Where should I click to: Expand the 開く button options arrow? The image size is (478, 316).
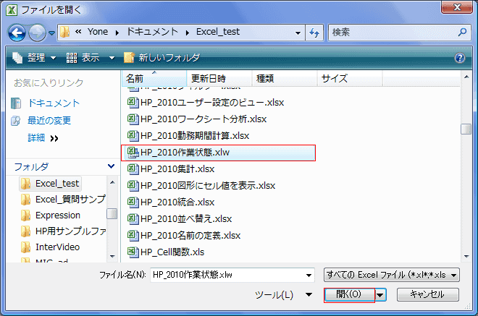click(380, 295)
